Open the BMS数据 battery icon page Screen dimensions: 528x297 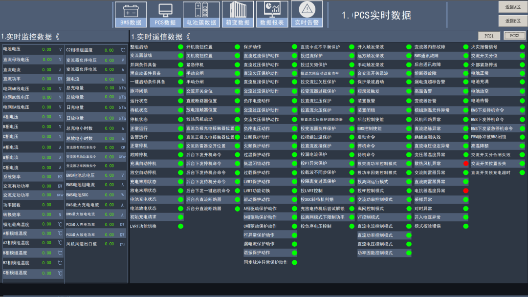(x=130, y=14)
